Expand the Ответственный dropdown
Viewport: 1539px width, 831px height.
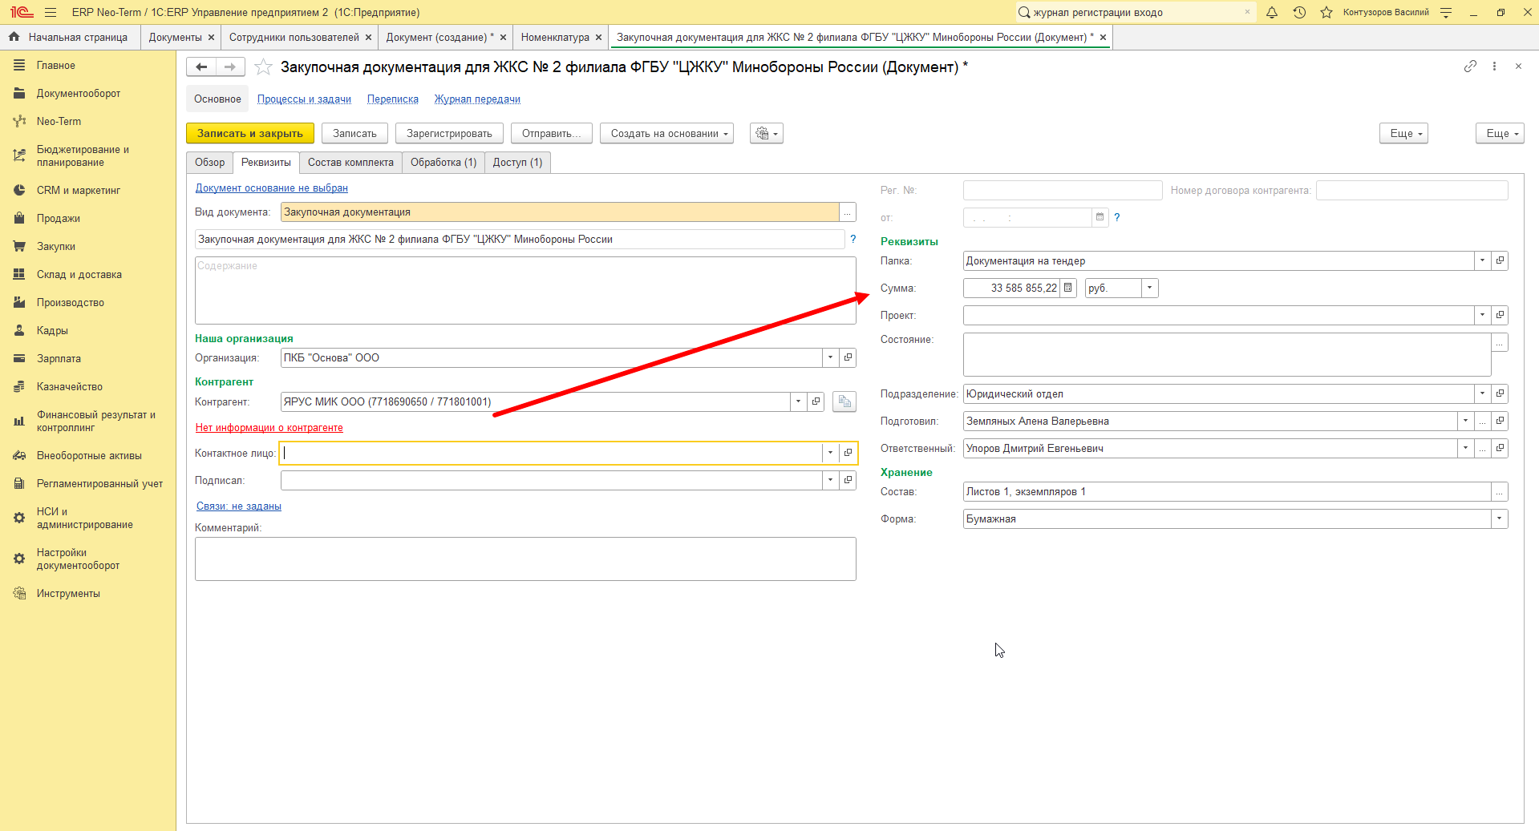coord(1465,448)
